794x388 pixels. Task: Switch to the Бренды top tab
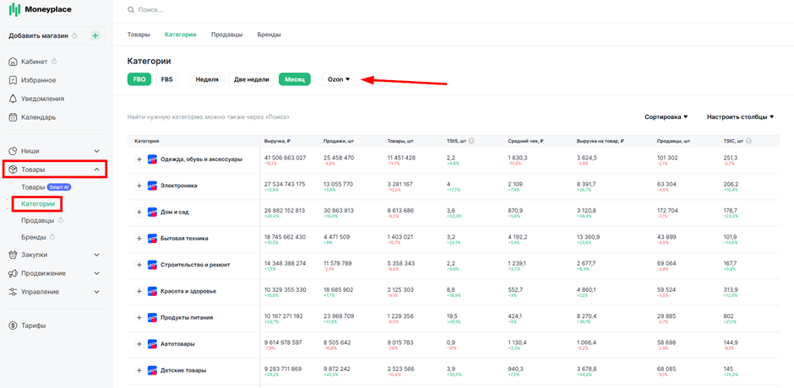(269, 35)
